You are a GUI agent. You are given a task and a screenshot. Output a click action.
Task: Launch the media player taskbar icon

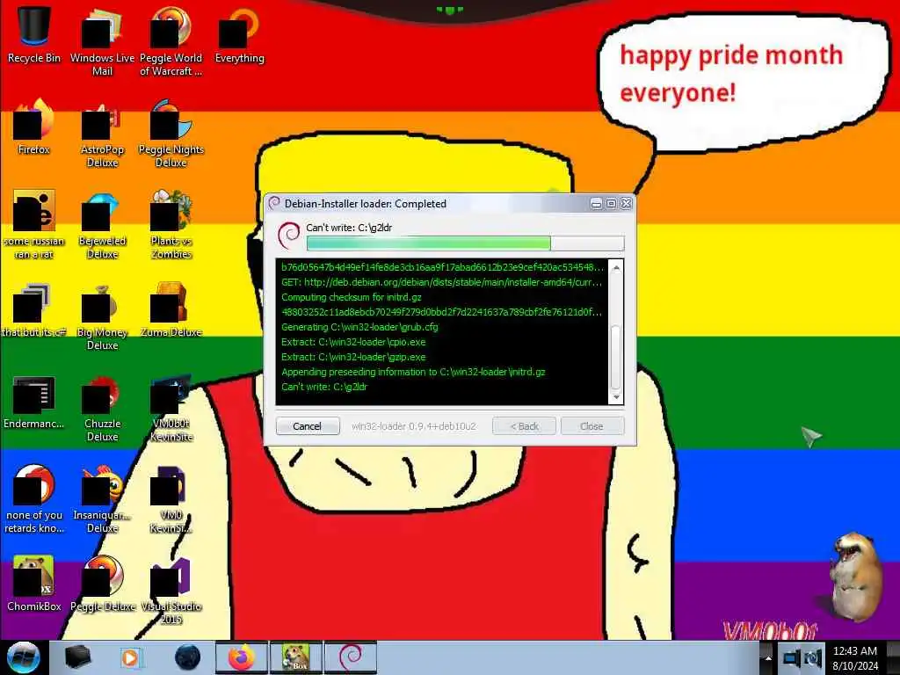pyautogui.click(x=131, y=657)
